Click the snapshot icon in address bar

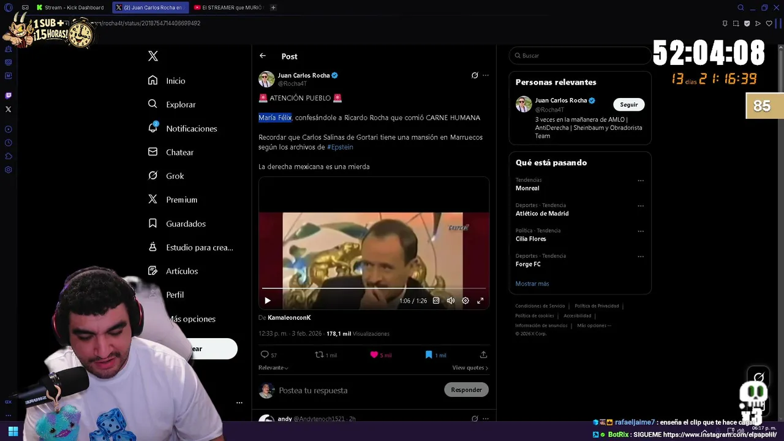[x=736, y=23]
